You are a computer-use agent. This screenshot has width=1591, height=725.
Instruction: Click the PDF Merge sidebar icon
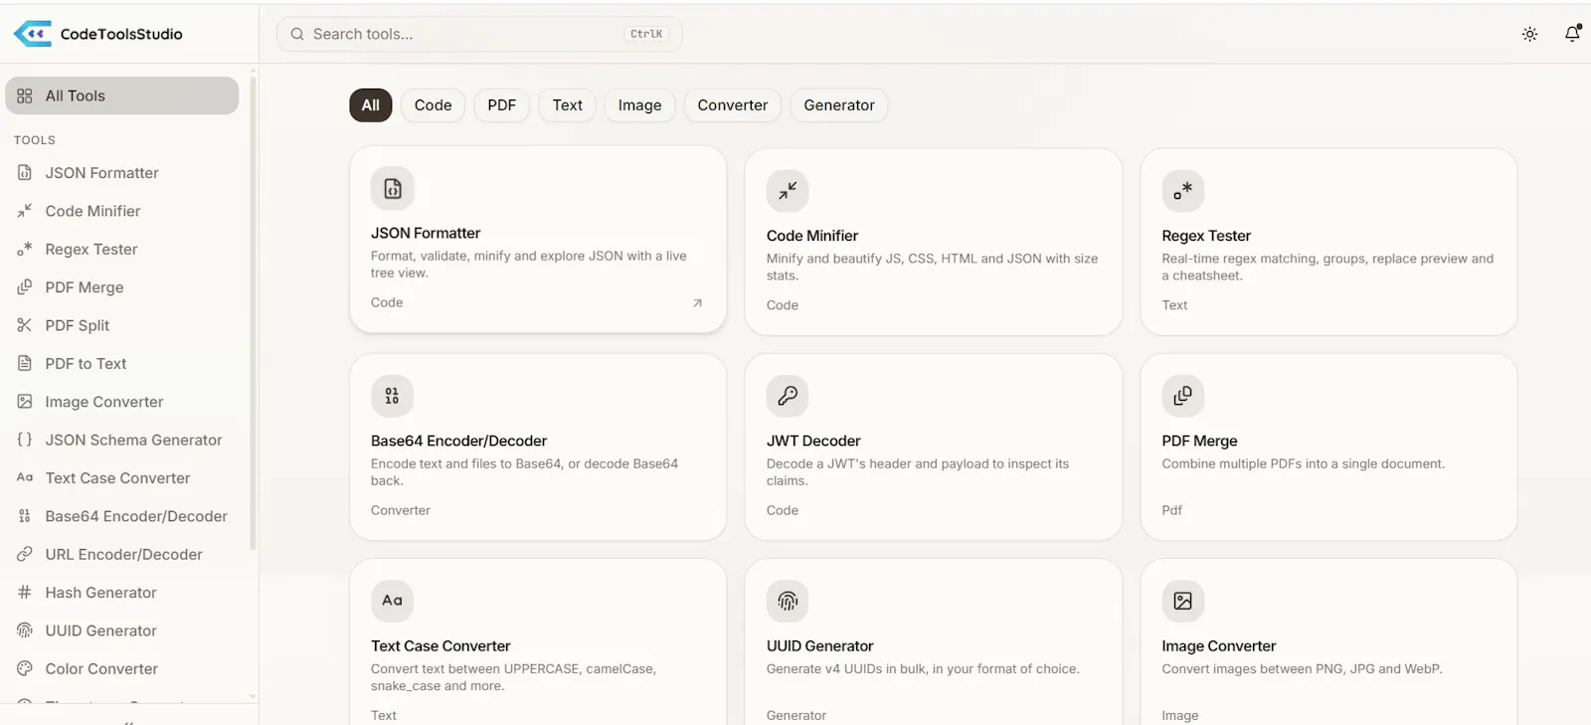pos(25,287)
